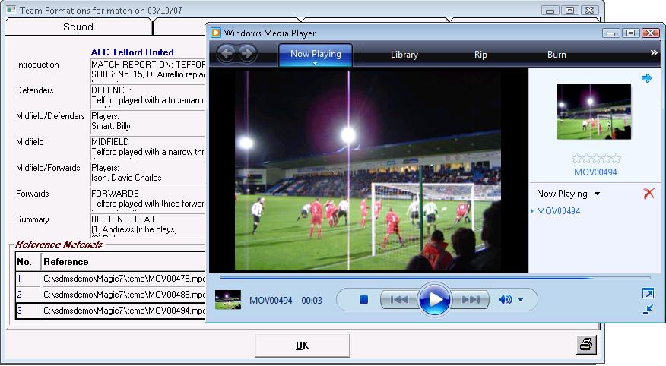Screen dimensions: 666x366
Task: Skip to the previous track
Action: [399, 300]
